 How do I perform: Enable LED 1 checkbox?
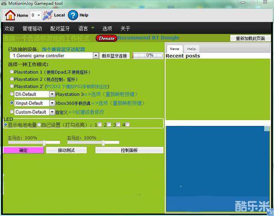[x=100, y=124]
